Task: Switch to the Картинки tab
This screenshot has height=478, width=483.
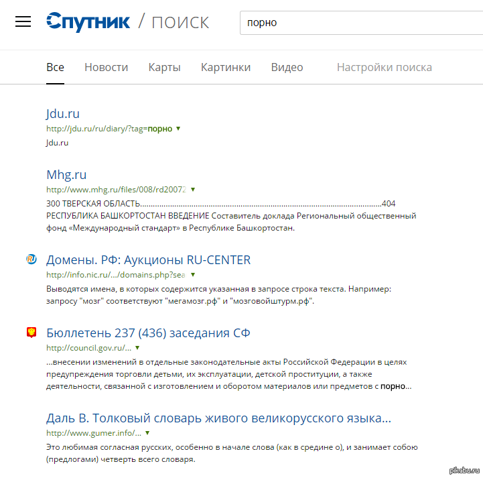Action: coord(226,67)
